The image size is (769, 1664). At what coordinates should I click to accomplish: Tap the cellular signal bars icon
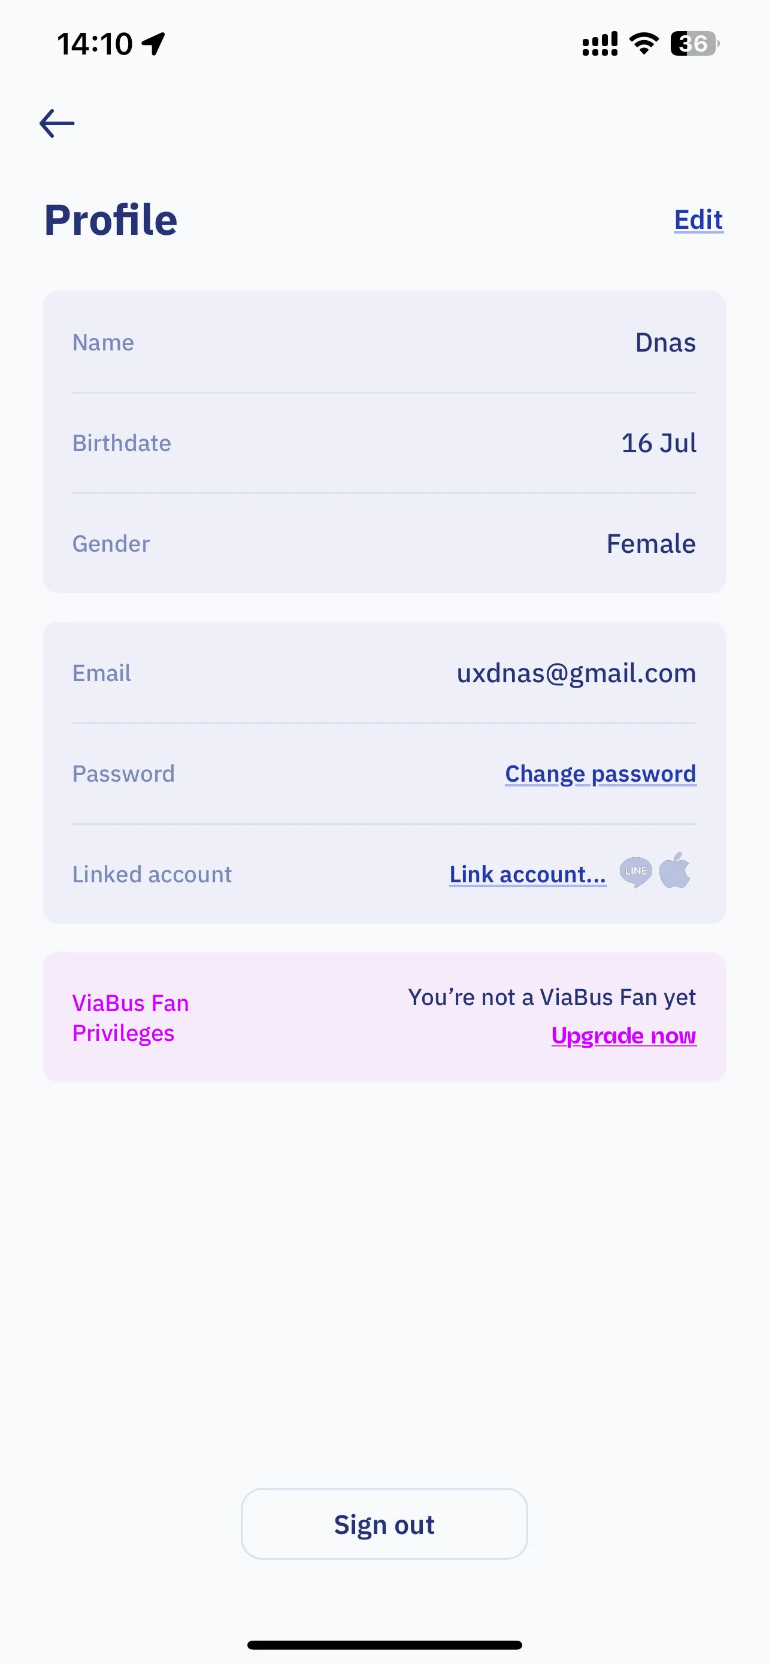pyautogui.click(x=600, y=44)
